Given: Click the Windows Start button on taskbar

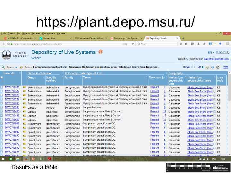Looking at the screenshot, I should coord(3,159).
